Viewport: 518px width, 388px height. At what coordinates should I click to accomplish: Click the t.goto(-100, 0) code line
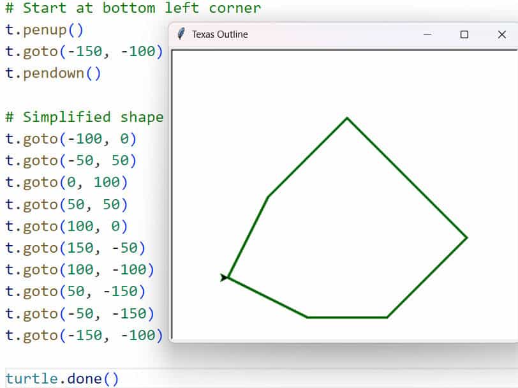[71, 138]
